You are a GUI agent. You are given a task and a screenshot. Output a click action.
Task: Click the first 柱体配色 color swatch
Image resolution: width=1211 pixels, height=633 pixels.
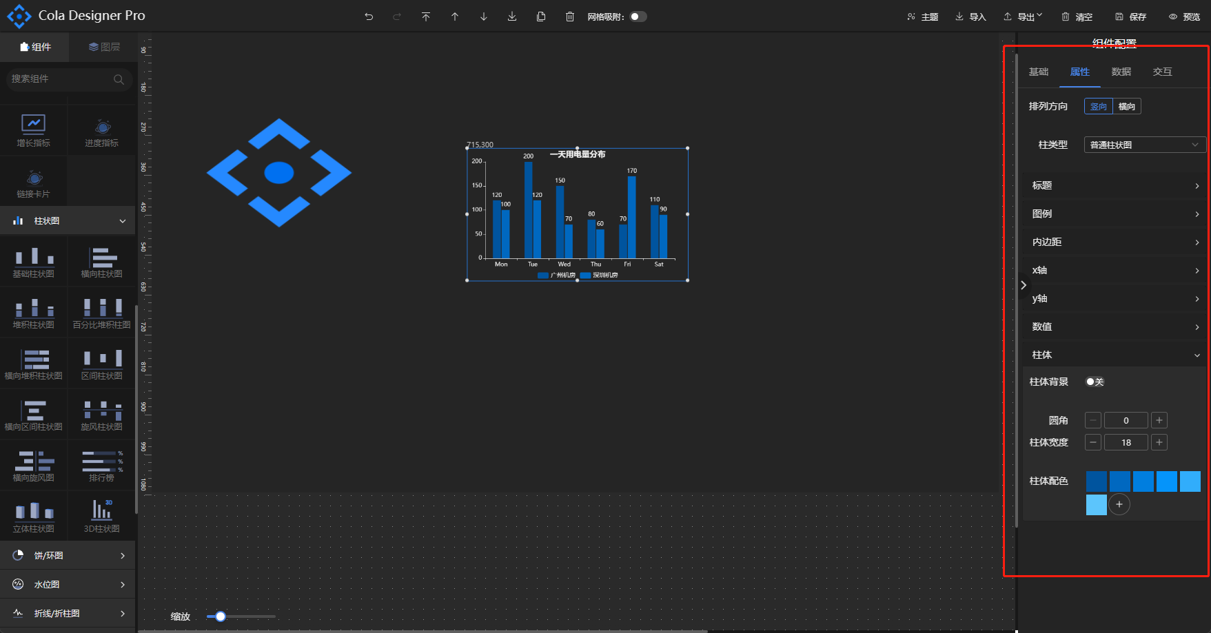[1096, 481]
